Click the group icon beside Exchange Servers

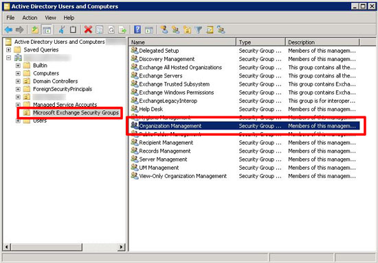(x=135, y=75)
